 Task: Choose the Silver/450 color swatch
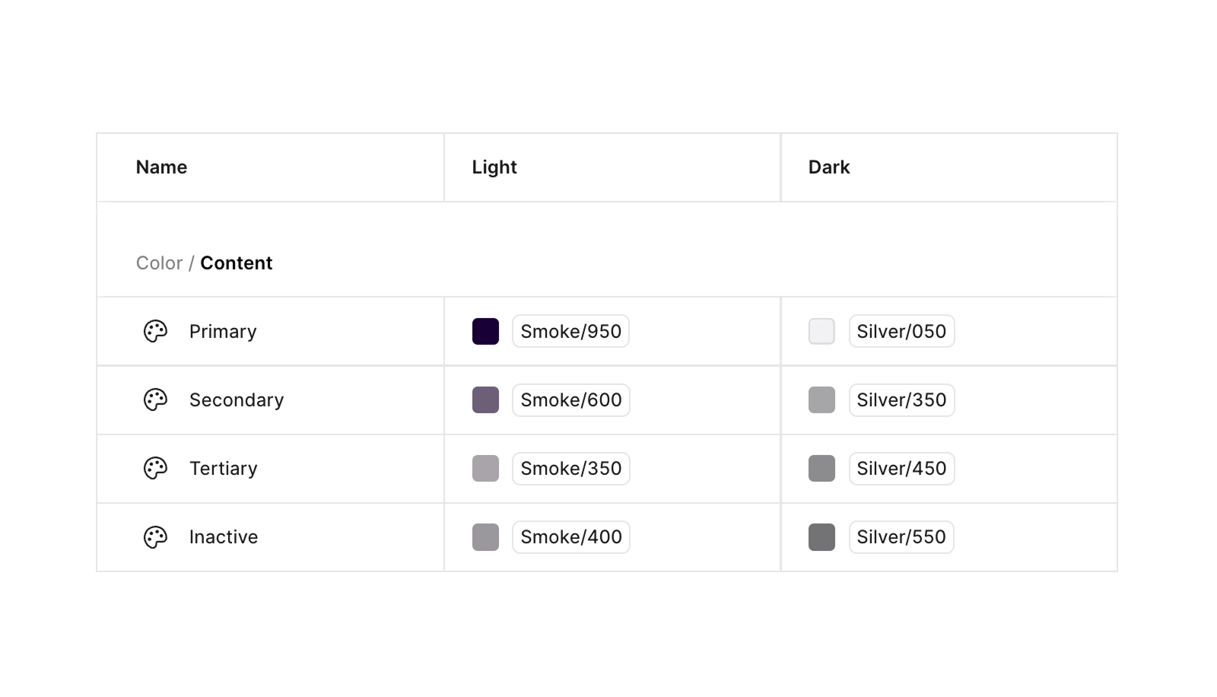(821, 469)
